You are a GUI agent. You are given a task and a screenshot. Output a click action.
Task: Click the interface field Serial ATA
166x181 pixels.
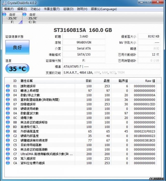click(84, 48)
